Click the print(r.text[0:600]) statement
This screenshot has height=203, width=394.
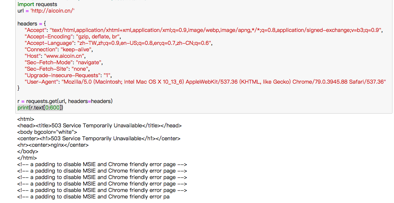click(x=40, y=108)
